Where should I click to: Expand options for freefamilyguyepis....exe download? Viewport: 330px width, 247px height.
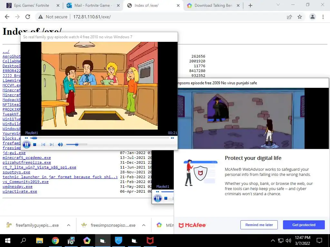click(x=68, y=225)
